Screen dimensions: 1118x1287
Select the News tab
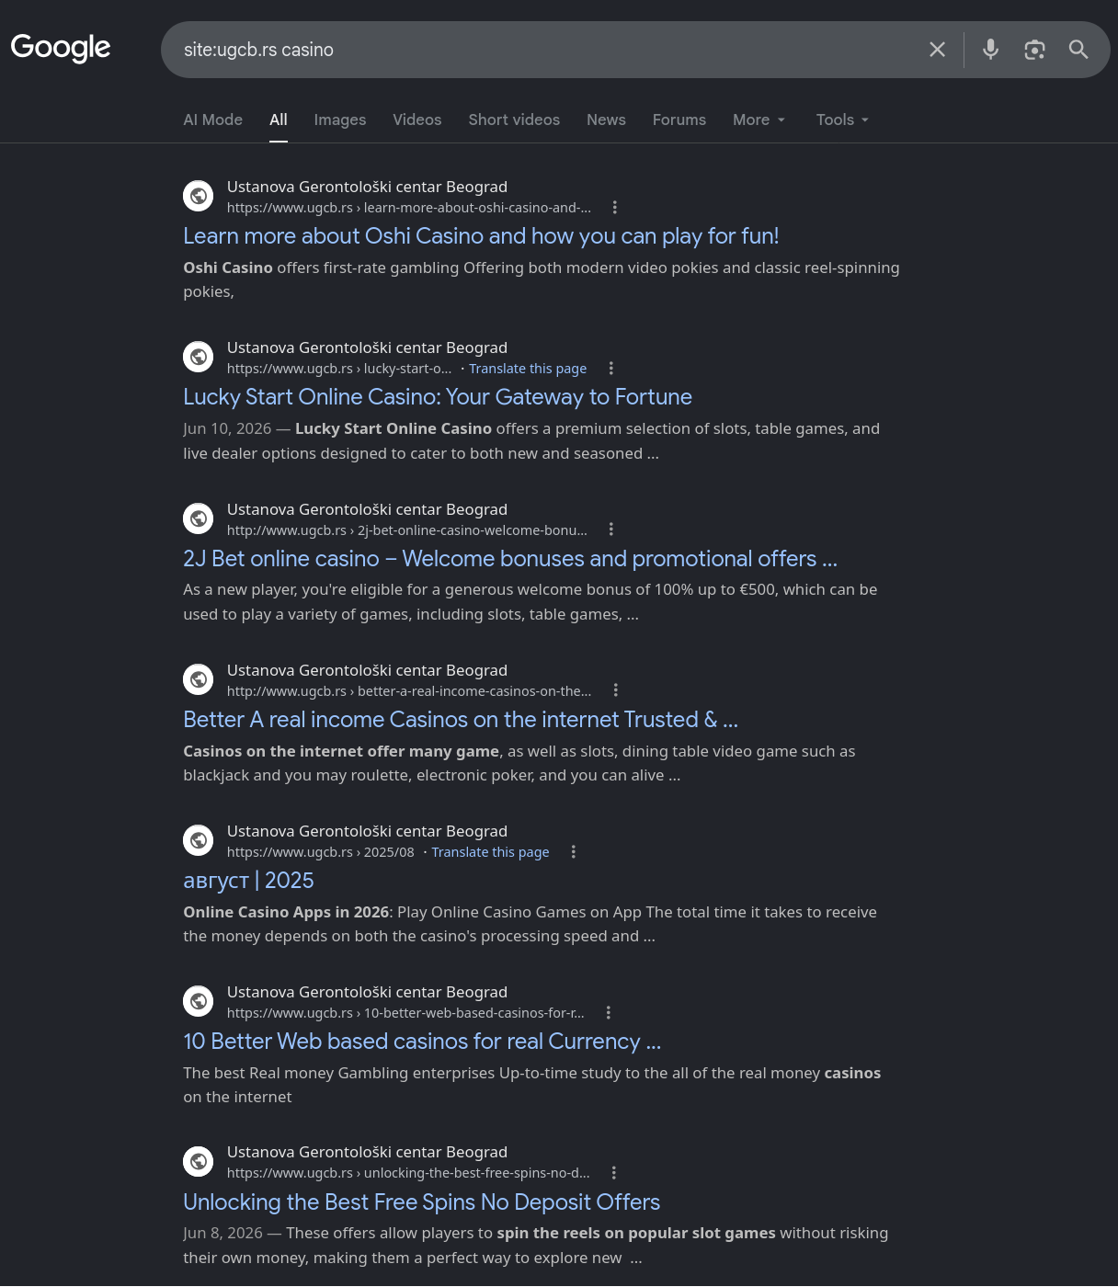(606, 120)
